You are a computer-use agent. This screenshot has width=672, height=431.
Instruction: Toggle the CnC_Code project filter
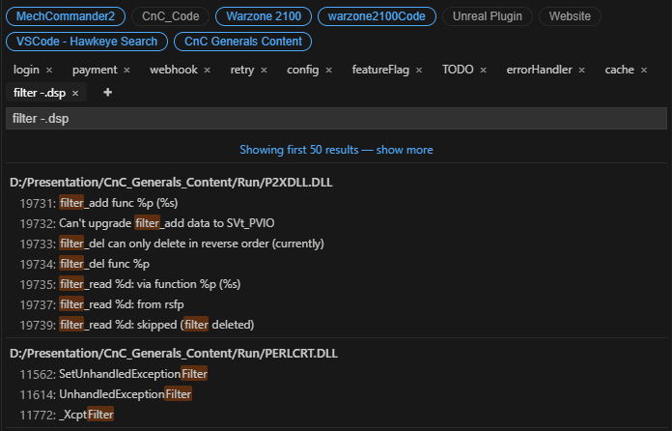(x=171, y=16)
